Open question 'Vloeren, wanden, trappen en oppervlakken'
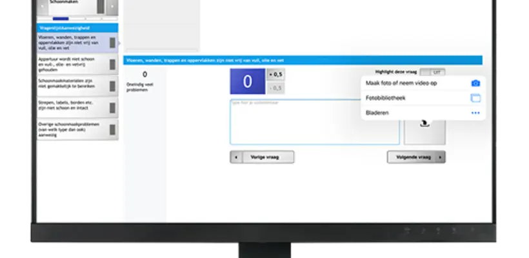Screen dimensions: 529x258 pos(77,43)
